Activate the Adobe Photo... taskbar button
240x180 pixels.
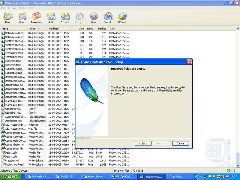pos(151,177)
